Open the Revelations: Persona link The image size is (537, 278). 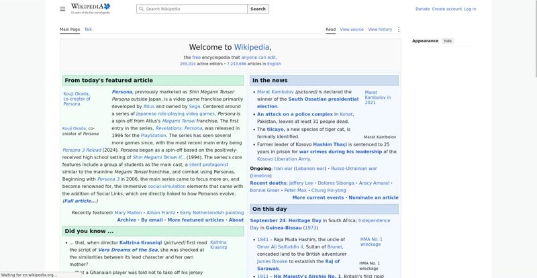(x=179, y=128)
